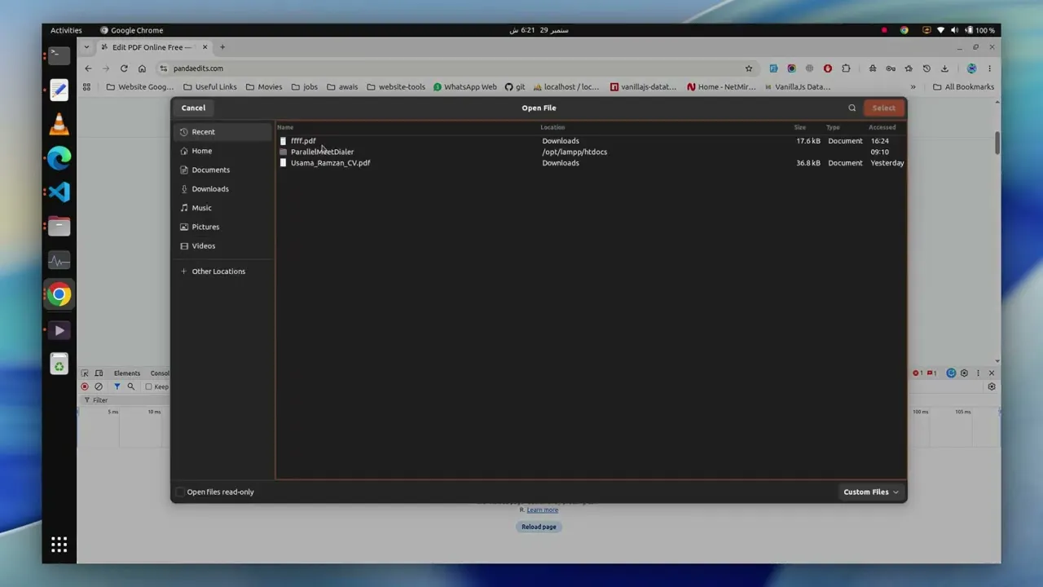Viewport: 1043px width, 587px height.
Task: Open WhatsApp Web bookmark
Action: pyautogui.click(x=464, y=87)
